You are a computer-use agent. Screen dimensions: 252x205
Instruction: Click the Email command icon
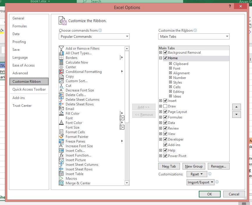click(x=61, y=109)
